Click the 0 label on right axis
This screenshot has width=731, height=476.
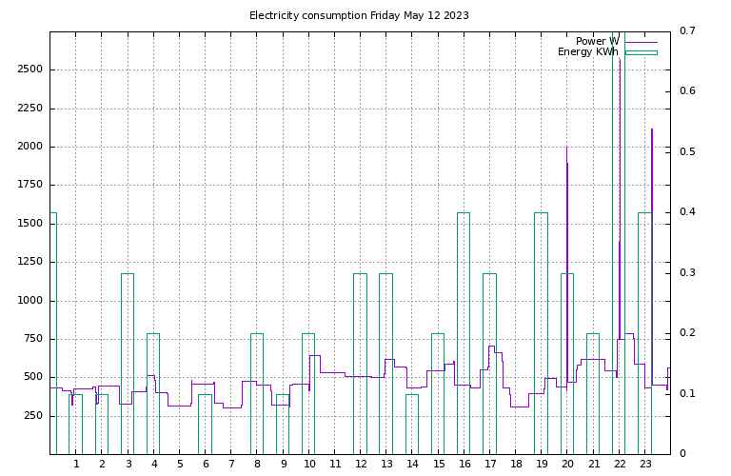tap(682, 453)
